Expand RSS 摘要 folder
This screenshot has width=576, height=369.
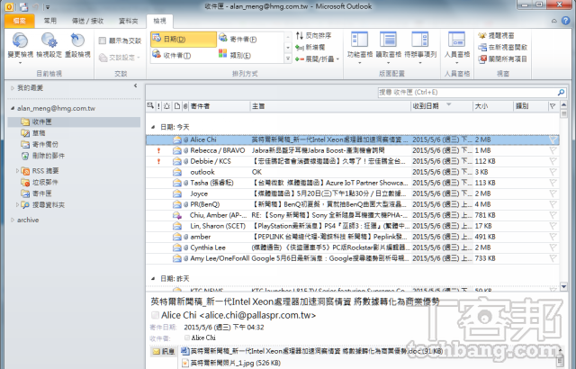[17, 171]
